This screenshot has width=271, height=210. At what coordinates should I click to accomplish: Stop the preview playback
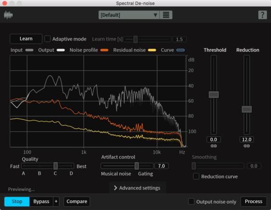pos(17,201)
